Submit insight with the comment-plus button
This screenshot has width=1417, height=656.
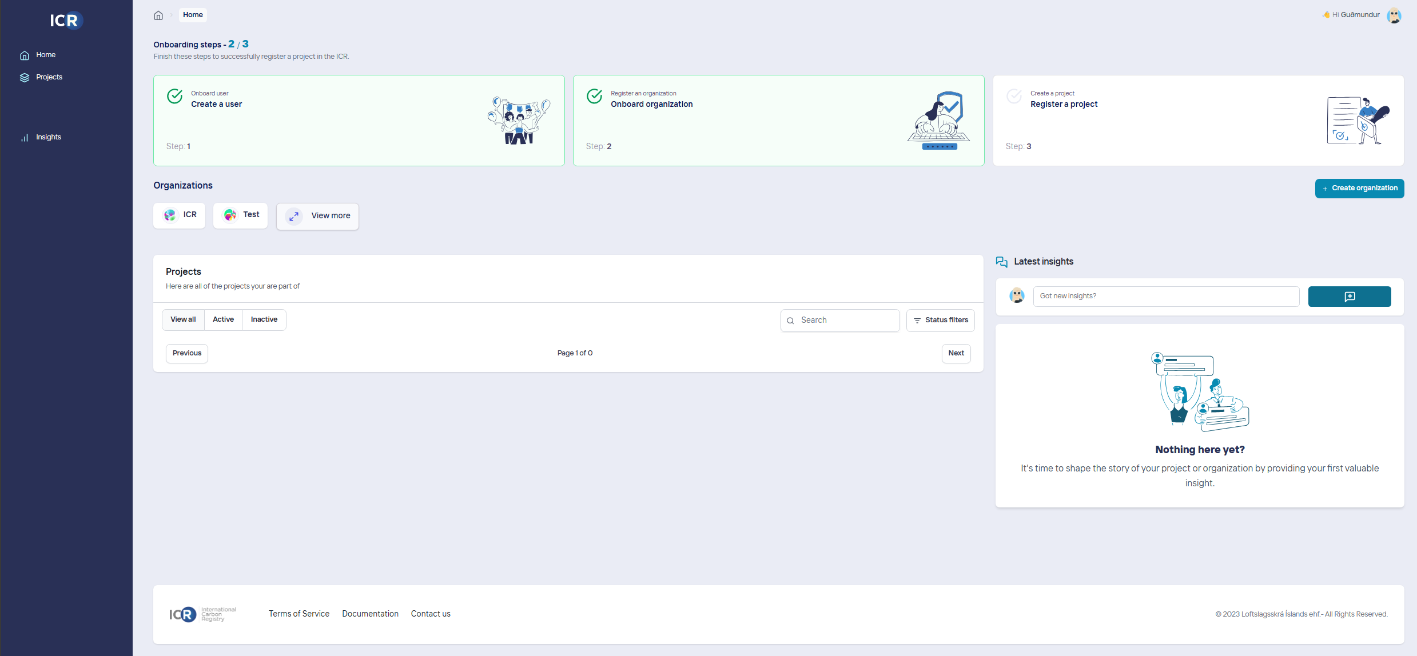coord(1349,297)
